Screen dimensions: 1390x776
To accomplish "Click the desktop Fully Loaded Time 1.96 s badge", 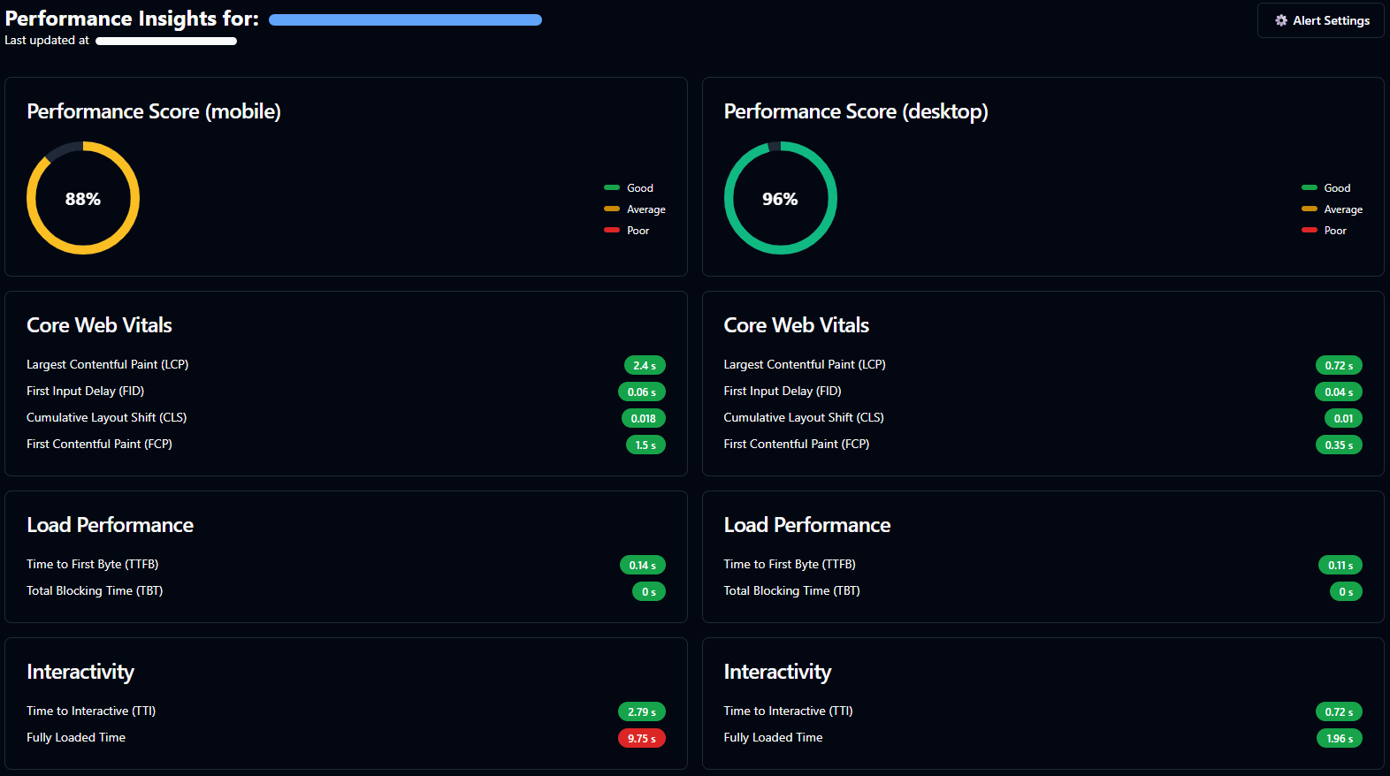I will [1339, 738].
